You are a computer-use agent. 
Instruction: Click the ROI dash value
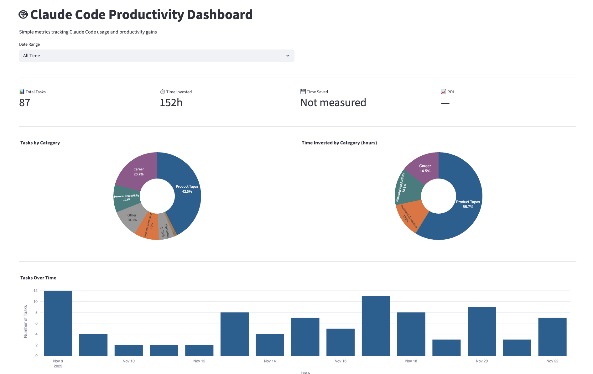coord(445,103)
